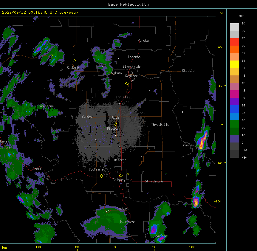The image size is (257, 251).
Task: Click the yellow V marker east of Calgary
Action: (x=128, y=174)
